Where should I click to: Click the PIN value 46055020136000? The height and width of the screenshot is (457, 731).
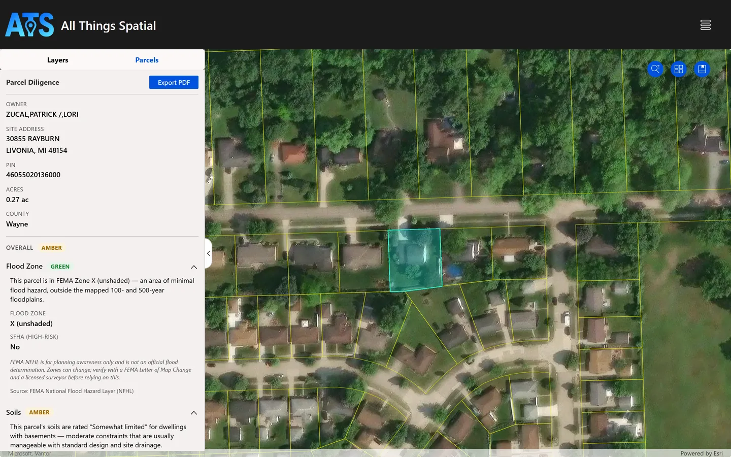(33, 175)
